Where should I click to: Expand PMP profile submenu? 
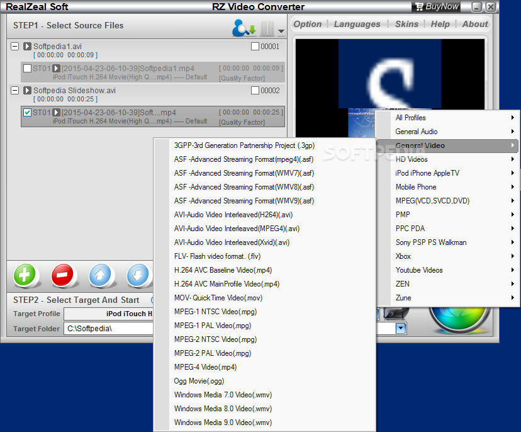[x=447, y=215]
